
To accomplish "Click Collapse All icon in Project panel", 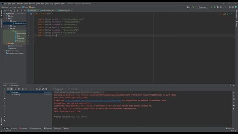I will point(17,11).
